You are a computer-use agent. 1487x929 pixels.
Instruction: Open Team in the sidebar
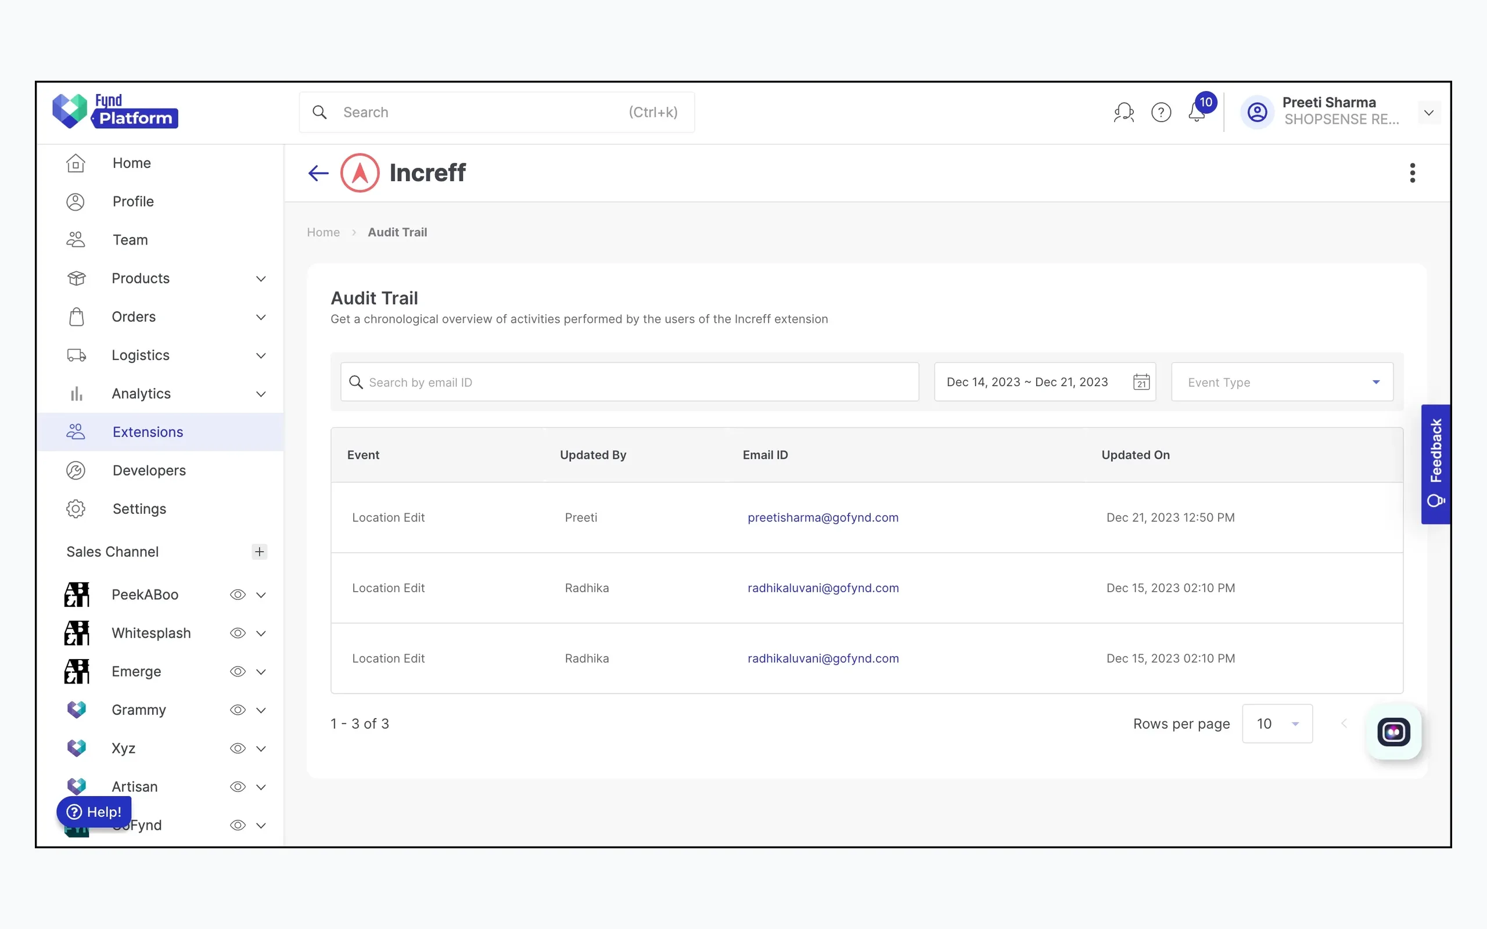[160, 240]
